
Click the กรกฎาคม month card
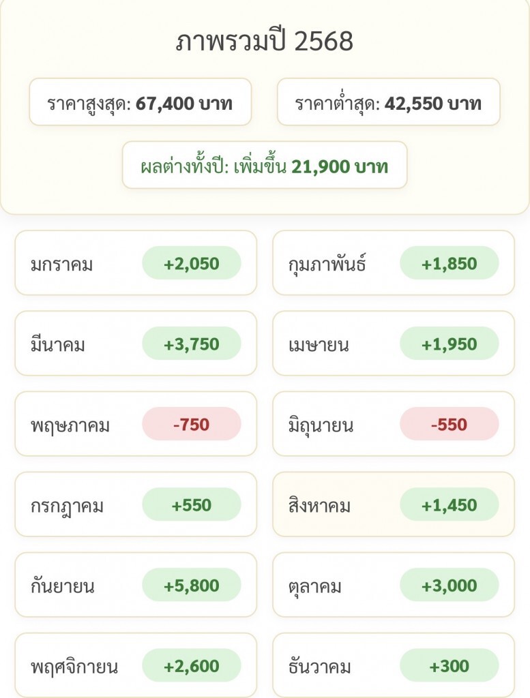click(136, 504)
